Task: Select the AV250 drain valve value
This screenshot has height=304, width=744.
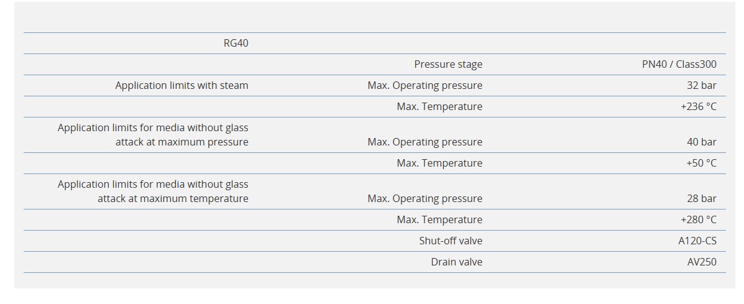Action: [x=701, y=262]
